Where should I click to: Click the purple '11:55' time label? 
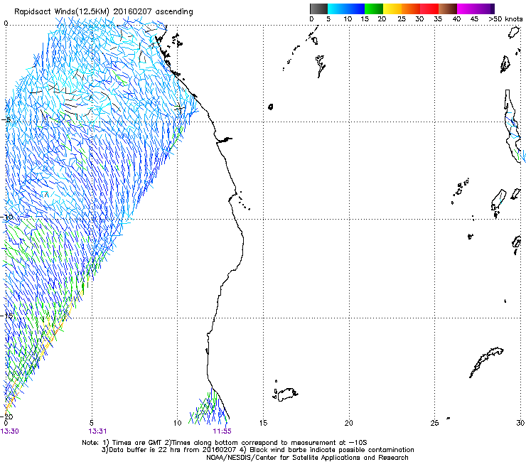(222, 431)
